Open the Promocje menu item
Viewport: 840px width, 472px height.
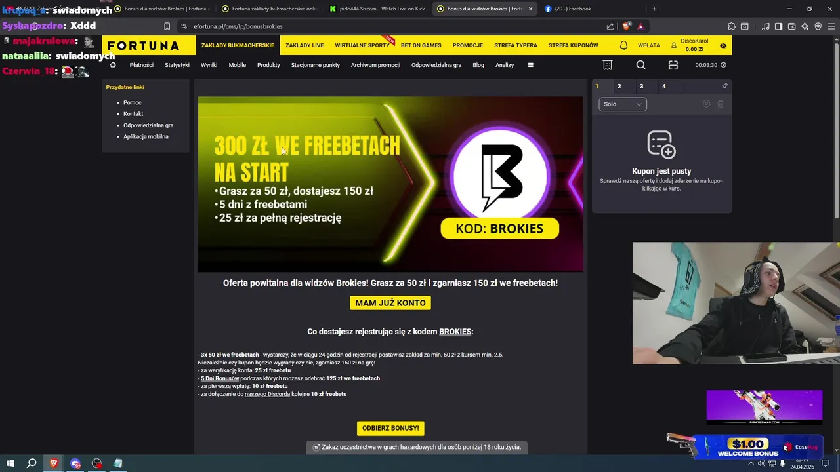click(468, 45)
